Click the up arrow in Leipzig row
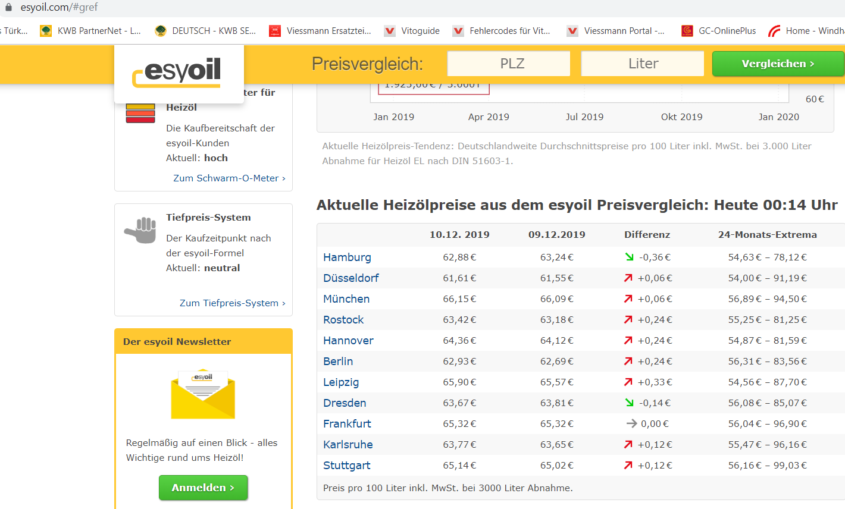The height and width of the screenshot is (509, 845). [628, 382]
